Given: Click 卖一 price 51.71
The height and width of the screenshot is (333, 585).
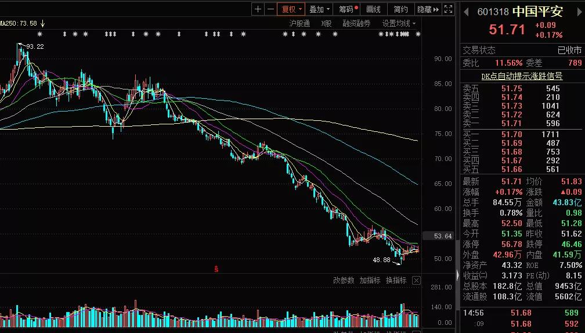Looking at the screenshot, I should pyautogui.click(x=511, y=123).
